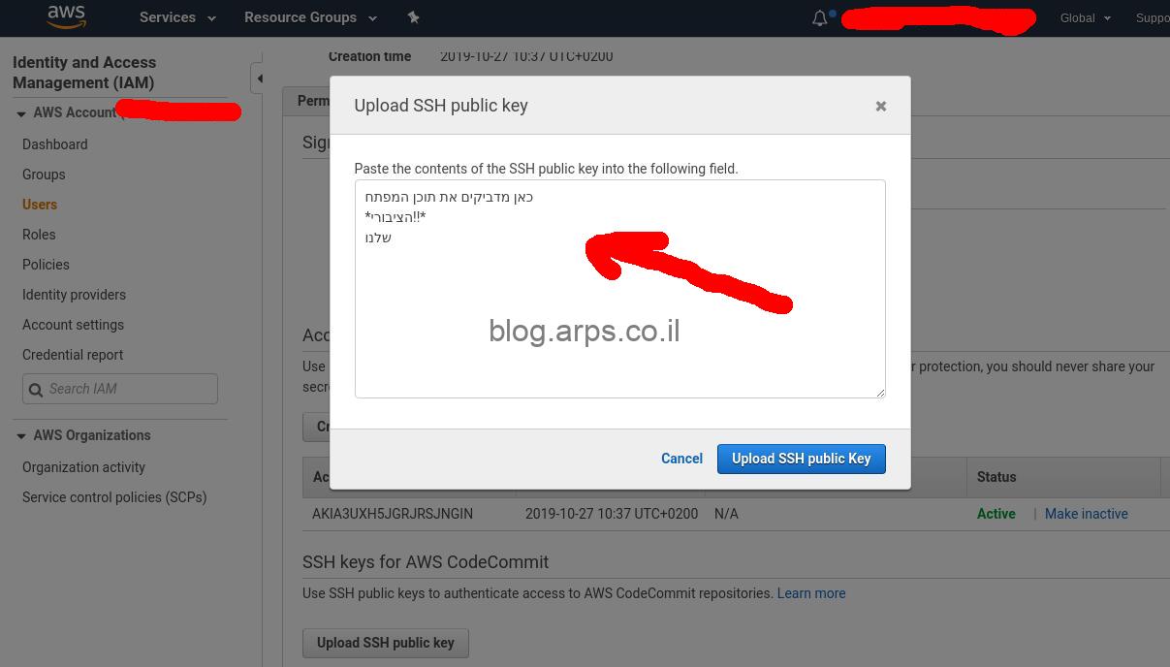Click the 2019-10-27 10:37 created date cell
This screenshot has width=1170, height=667.
[612, 514]
